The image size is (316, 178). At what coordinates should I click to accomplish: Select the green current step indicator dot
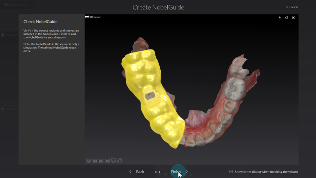click(160, 172)
